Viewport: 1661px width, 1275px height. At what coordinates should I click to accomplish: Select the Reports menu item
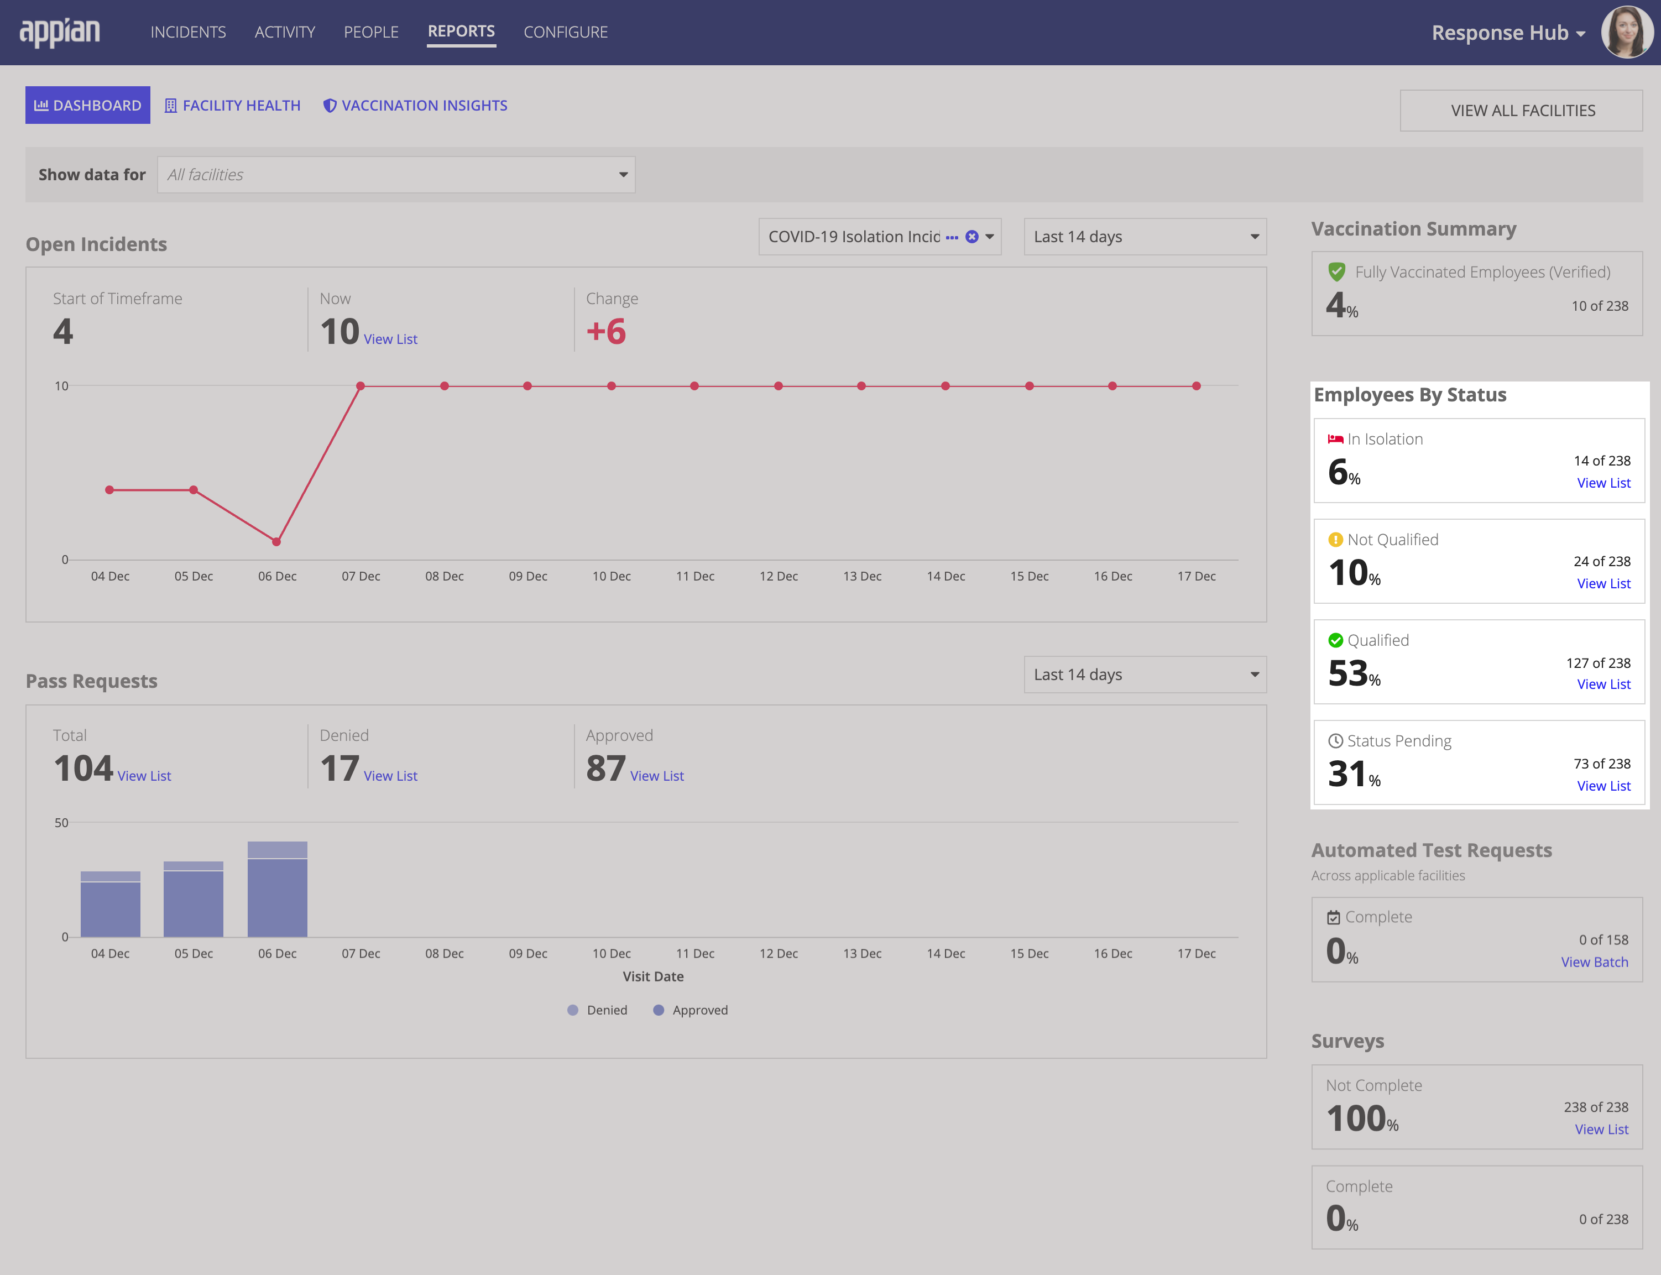click(x=461, y=31)
